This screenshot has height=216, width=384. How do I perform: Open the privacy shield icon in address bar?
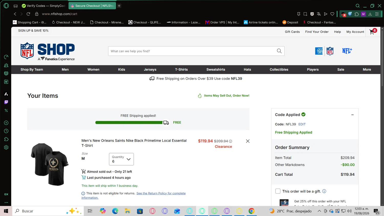click(x=312, y=14)
